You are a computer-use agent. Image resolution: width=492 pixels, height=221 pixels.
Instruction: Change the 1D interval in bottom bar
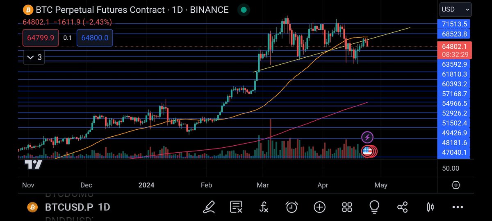click(104, 207)
